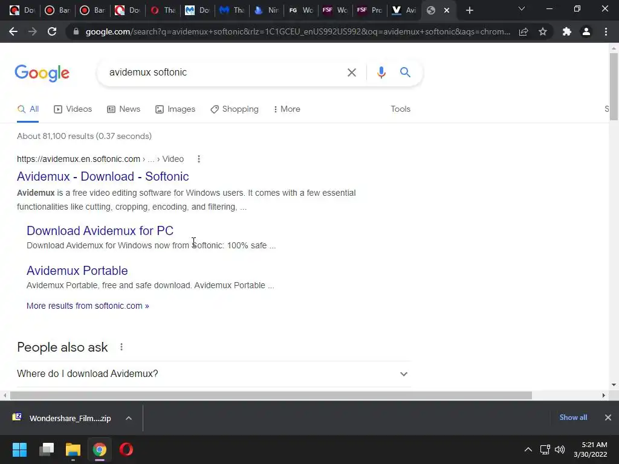Click the vertical scrollbar thumb
This screenshot has width=619, height=464.
coord(614,86)
